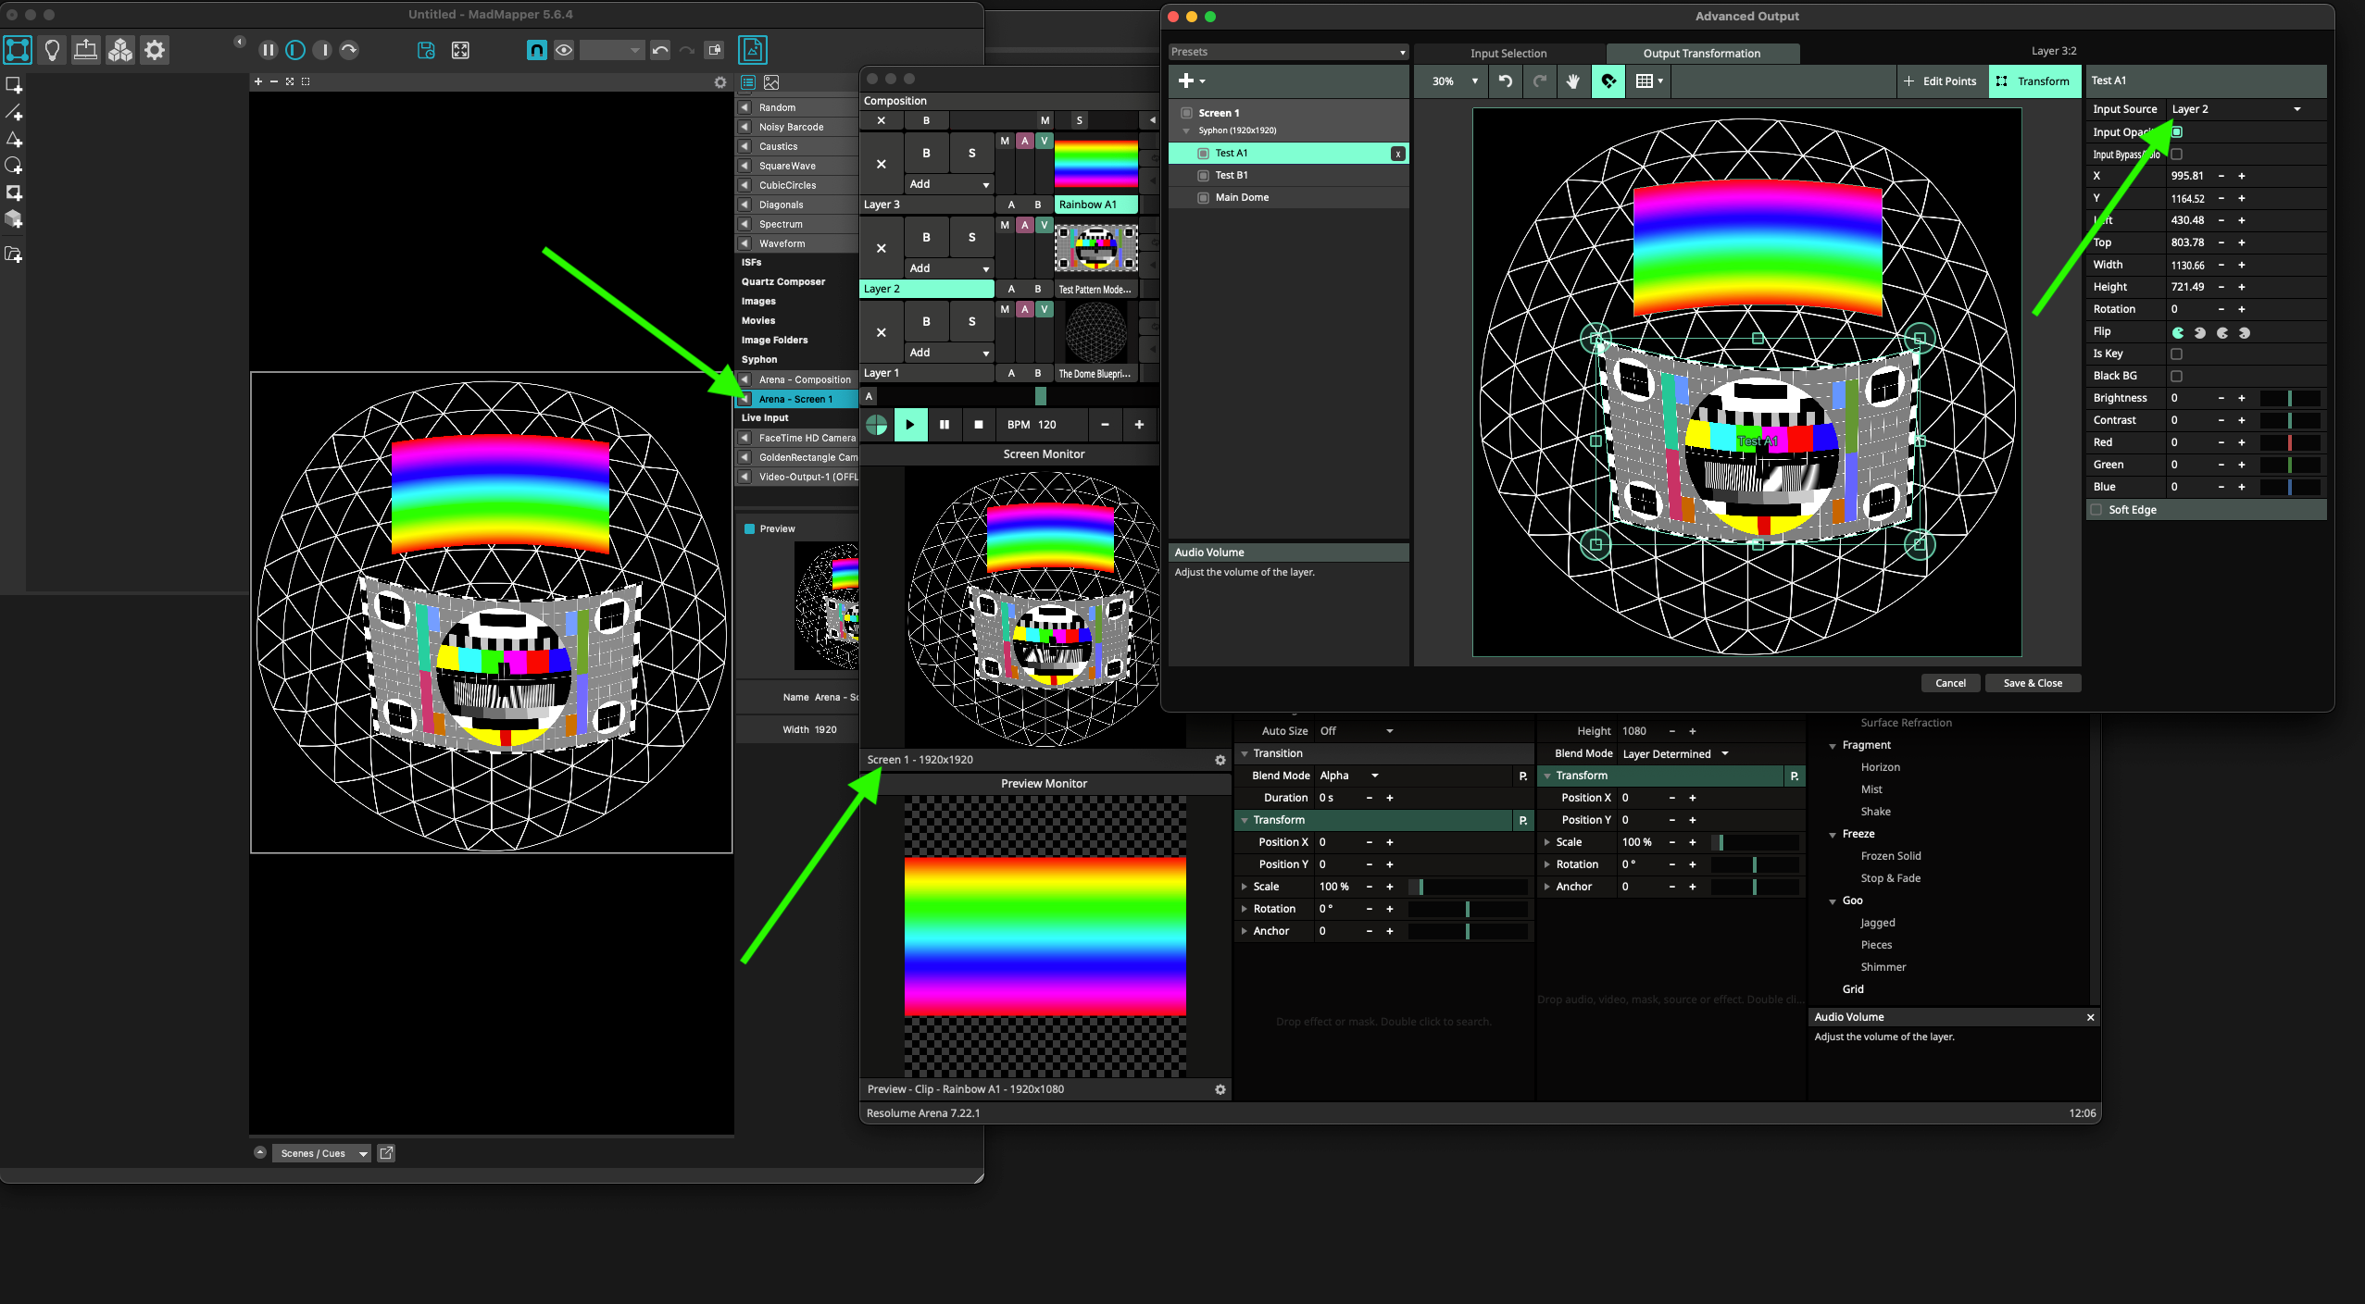
Task: Select the hand pan tool in Advanced Output
Action: coord(1572,81)
